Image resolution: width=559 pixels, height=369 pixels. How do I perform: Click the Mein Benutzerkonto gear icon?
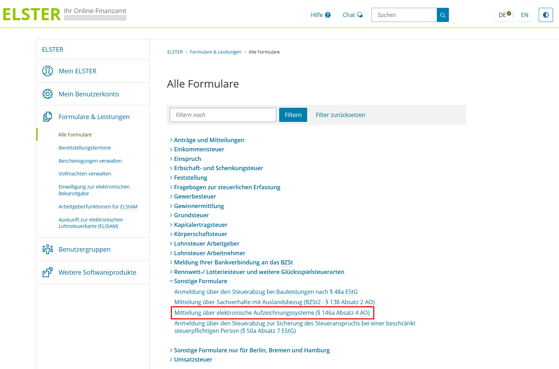pyautogui.click(x=48, y=94)
